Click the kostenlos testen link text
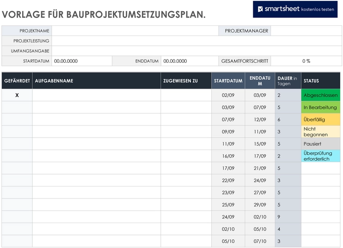This screenshot has width=343, height=248. point(318,9)
